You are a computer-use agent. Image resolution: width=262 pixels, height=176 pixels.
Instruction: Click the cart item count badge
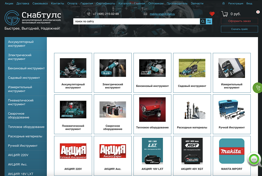(x=258, y=12)
